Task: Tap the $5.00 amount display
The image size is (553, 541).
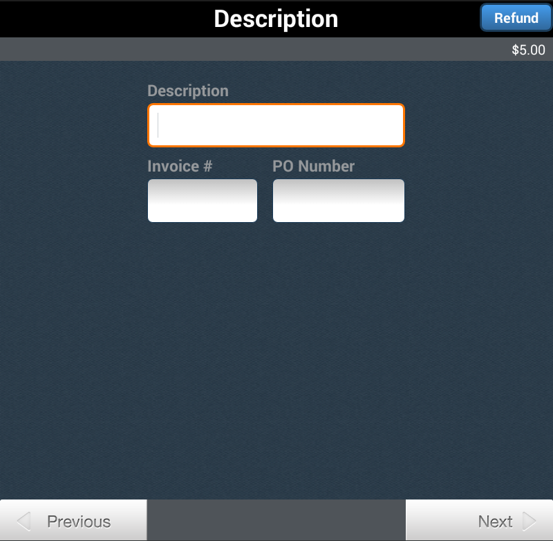Action: tap(527, 49)
